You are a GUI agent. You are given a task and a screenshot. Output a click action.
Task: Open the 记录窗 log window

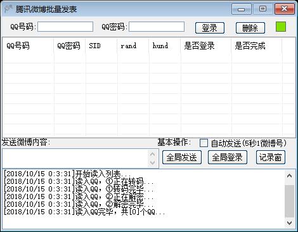(x=271, y=157)
